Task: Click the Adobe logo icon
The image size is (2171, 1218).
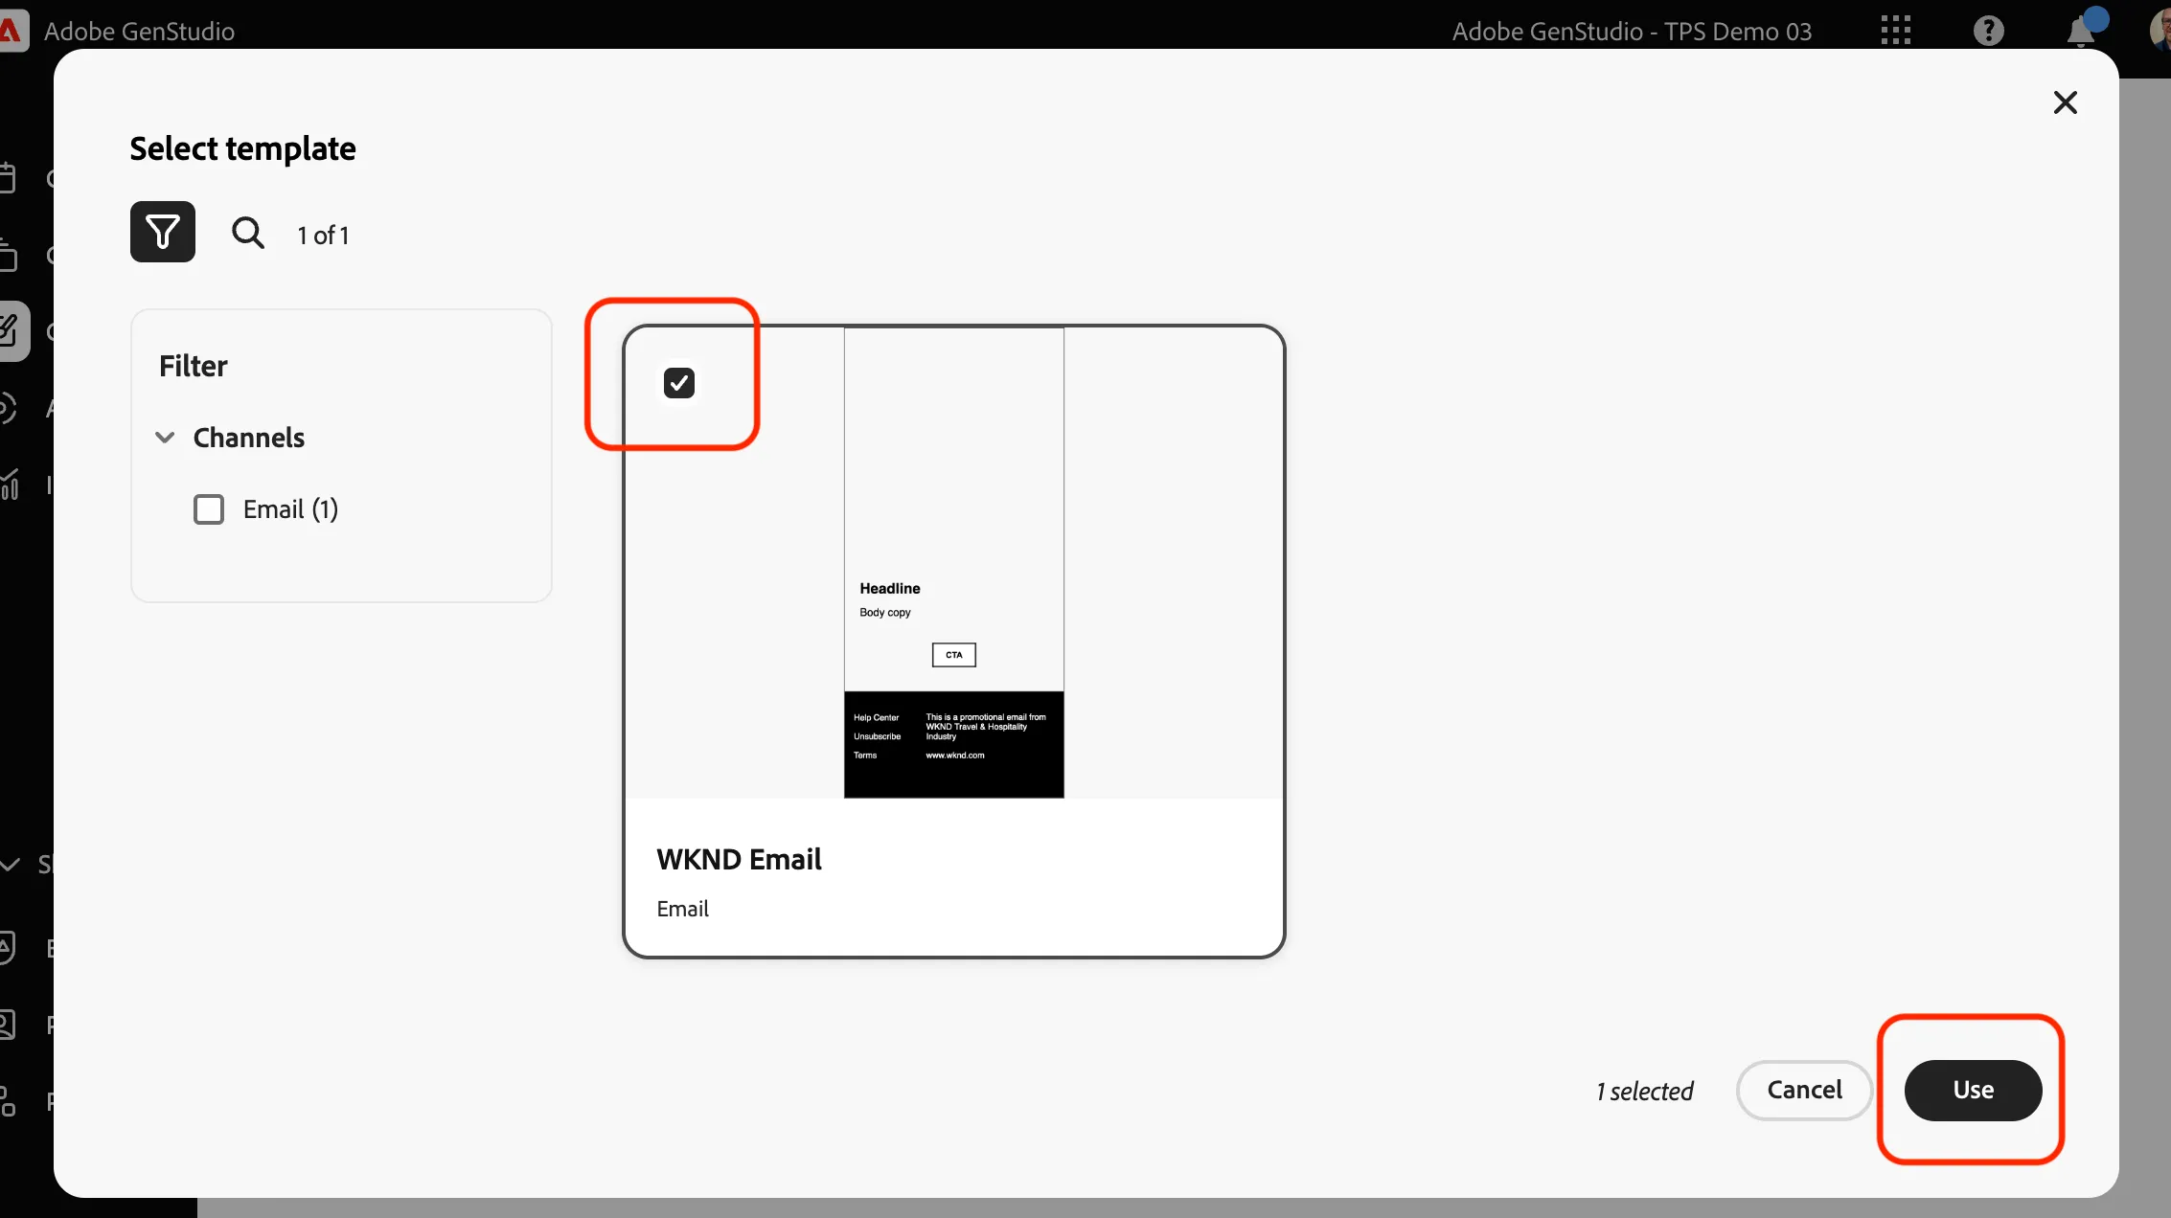Action: [11, 32]
